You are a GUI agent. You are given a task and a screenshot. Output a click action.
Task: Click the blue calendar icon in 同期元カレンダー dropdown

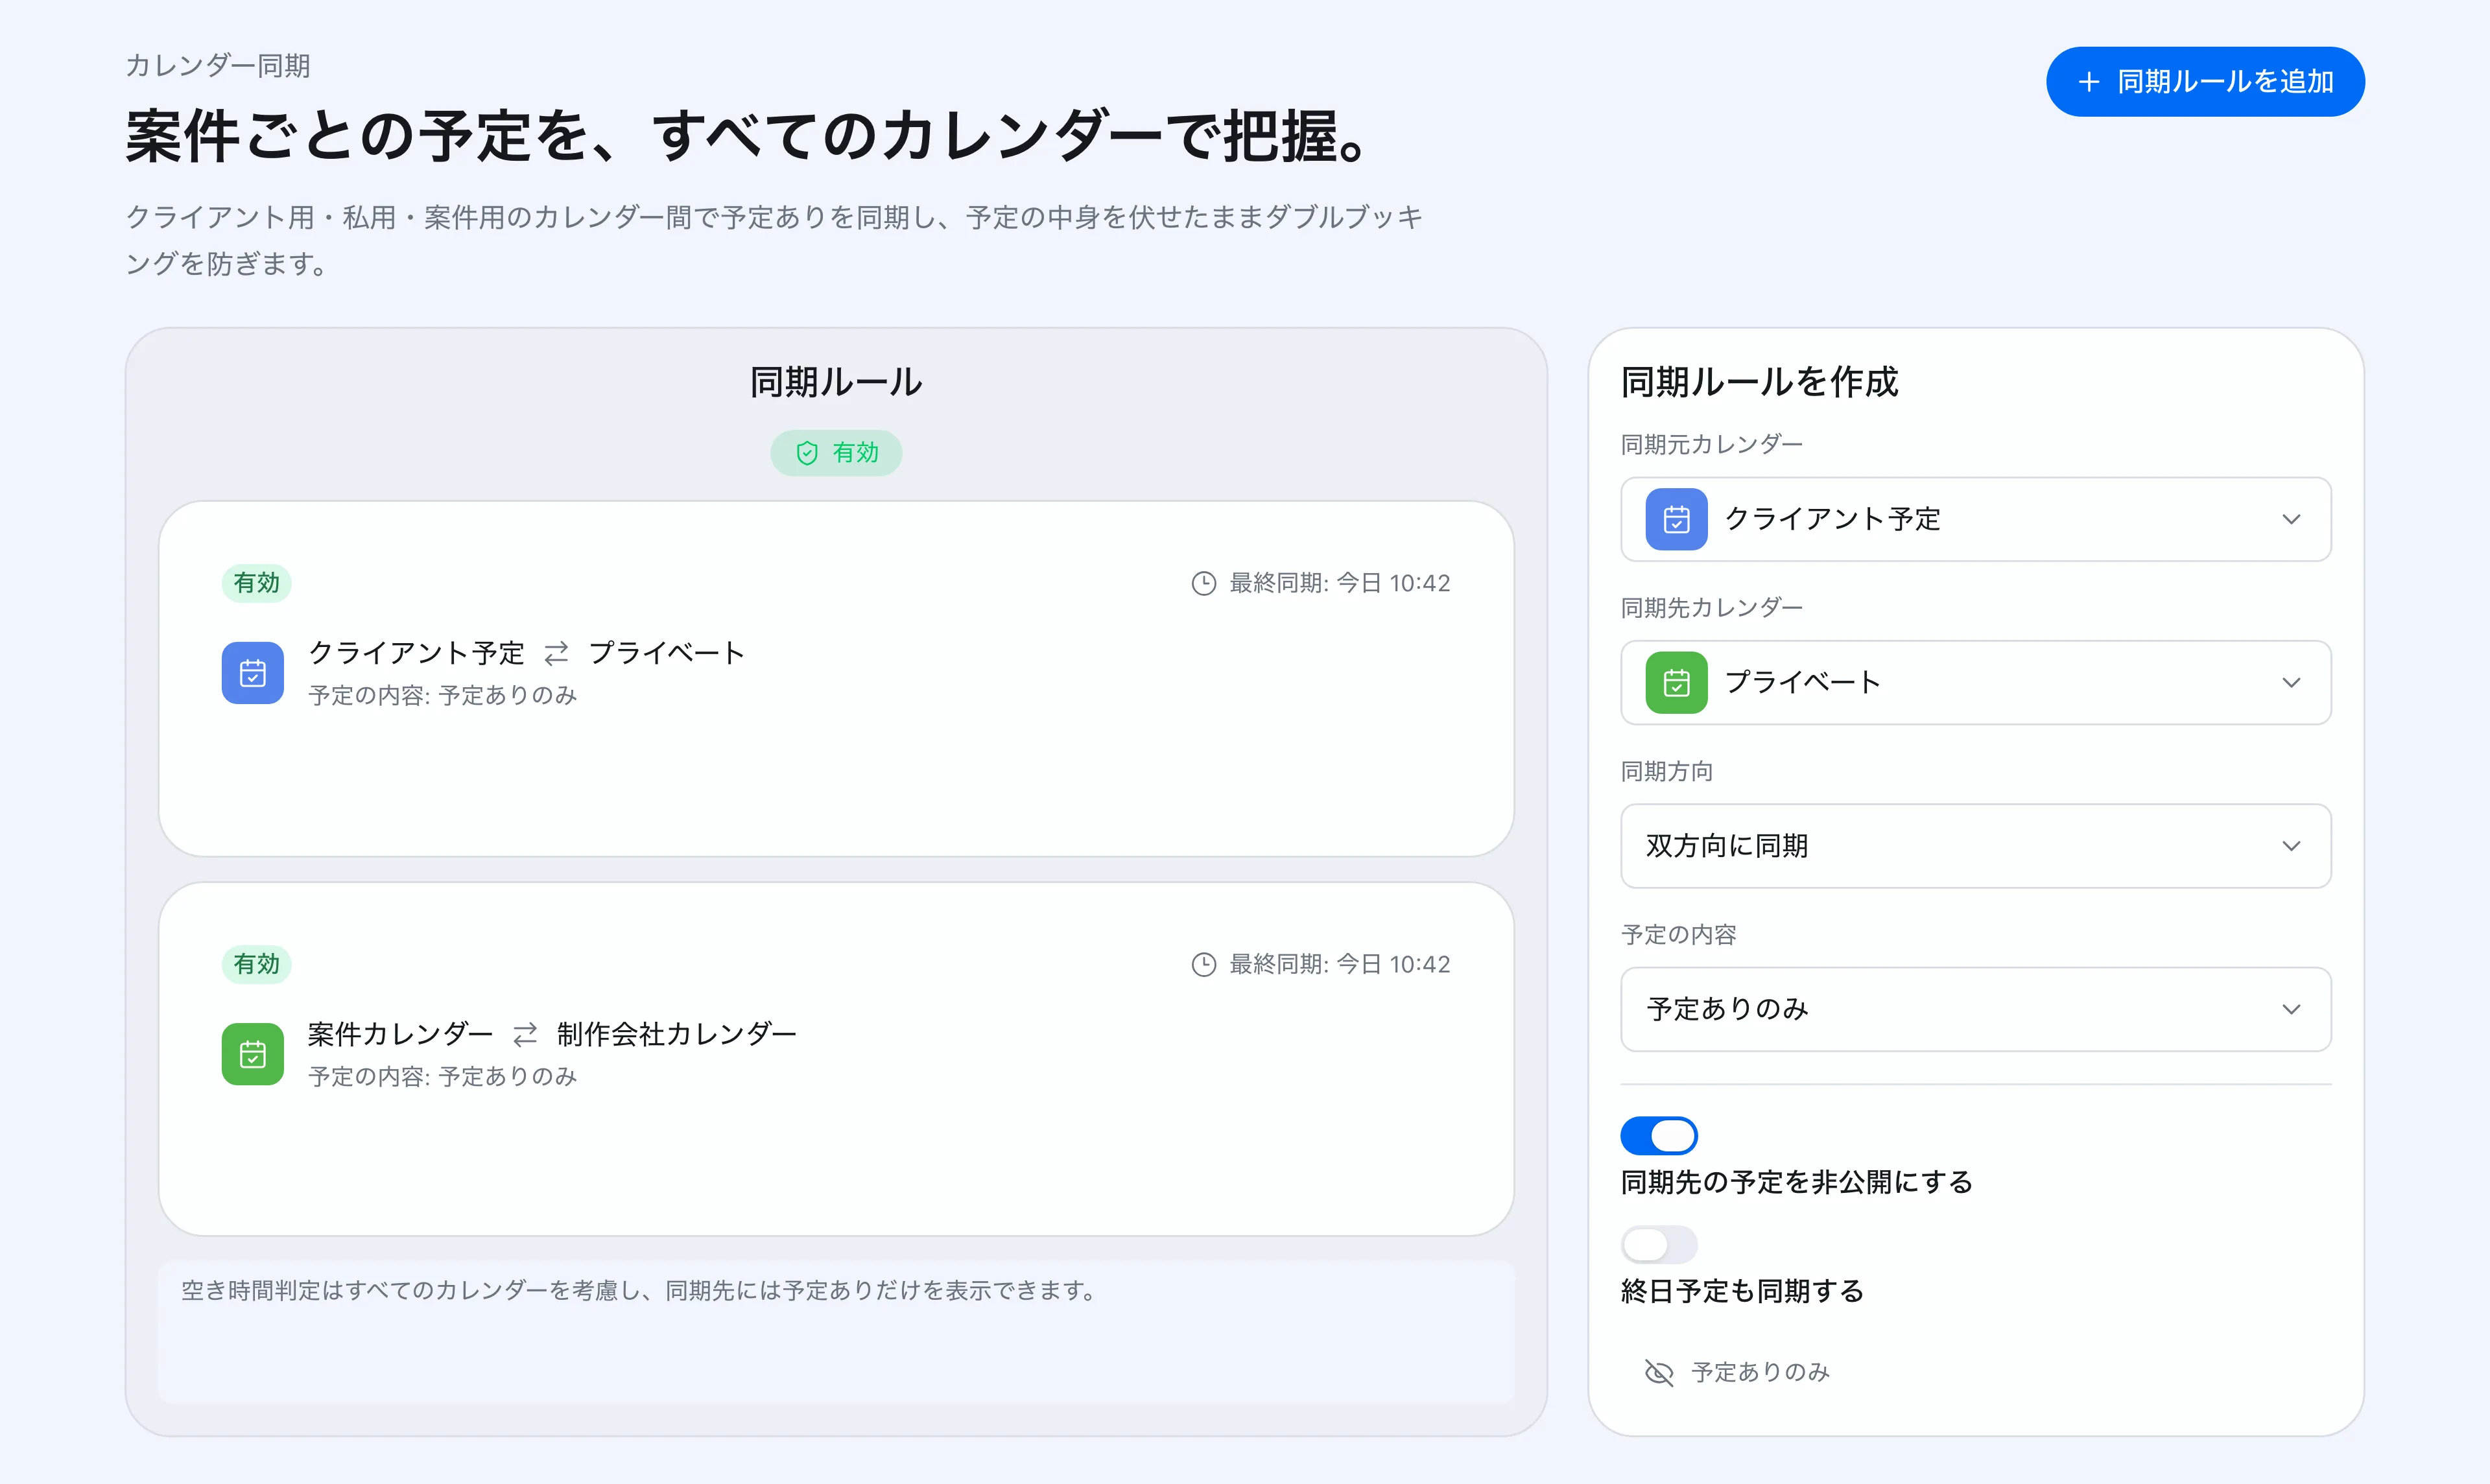click(1677, 519)
